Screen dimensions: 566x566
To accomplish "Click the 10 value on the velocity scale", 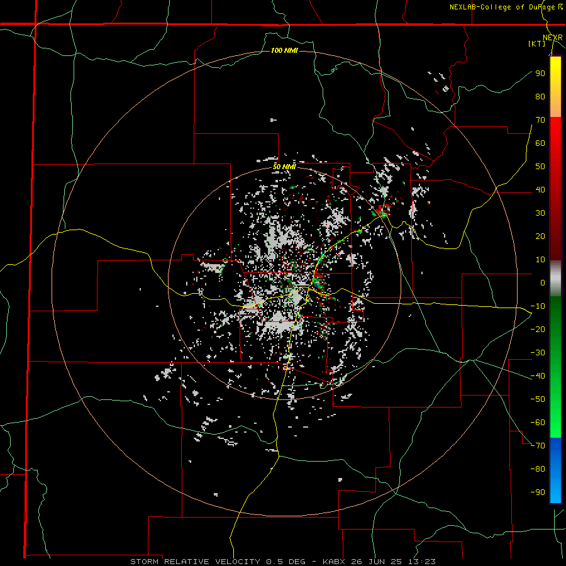I will [540, 260].
